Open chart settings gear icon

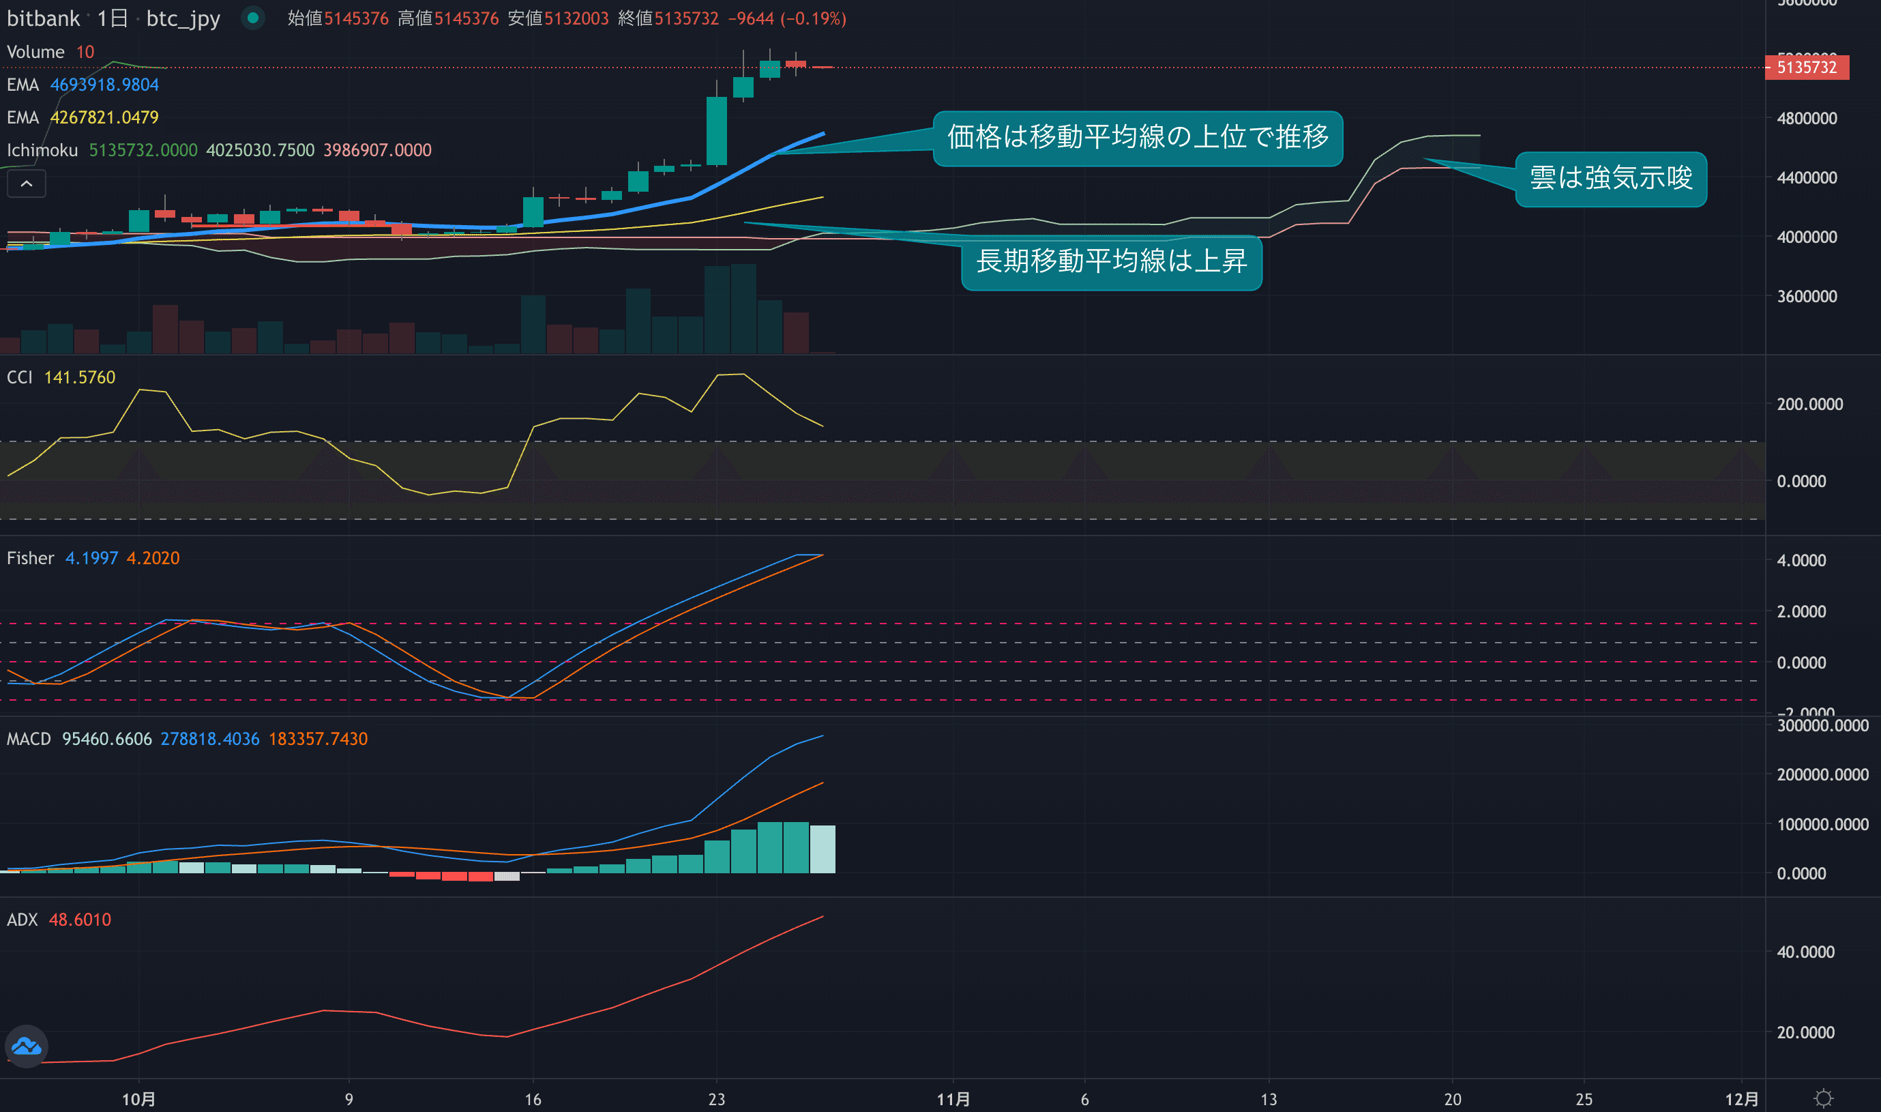click(1823, 1098)
